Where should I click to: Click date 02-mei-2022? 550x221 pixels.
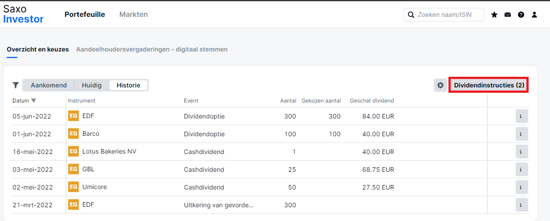coord(33,187)
